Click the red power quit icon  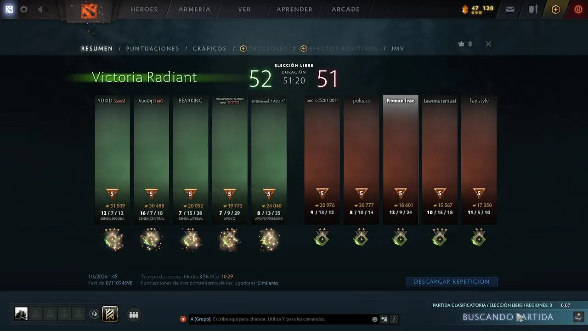578,9
